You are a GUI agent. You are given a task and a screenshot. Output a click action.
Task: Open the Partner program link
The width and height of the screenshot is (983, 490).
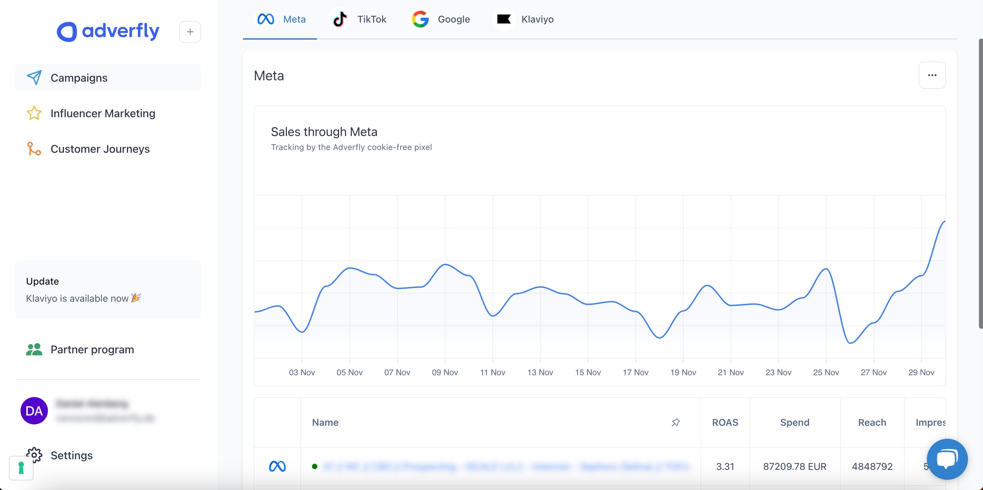click(x=92, y=349)
